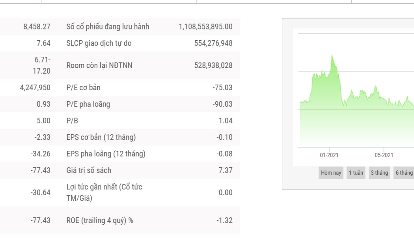Image resolution: width=414 pixels, height=248 pixels.
Task: Click the book value 7.37
Action: (226, 170)
